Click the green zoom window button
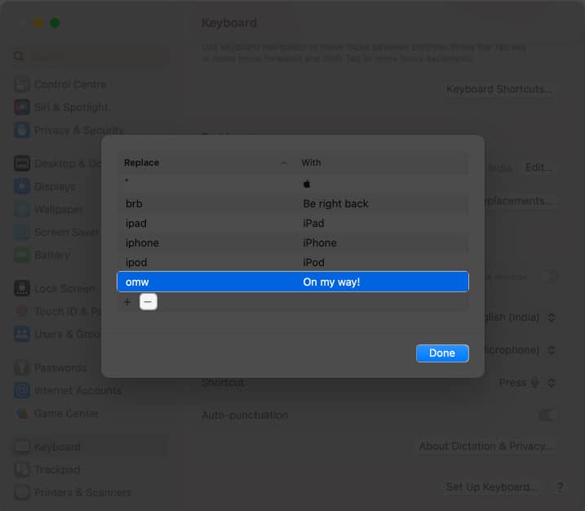Viewport: 585px width, 511px height. click(x=55, y=23)
